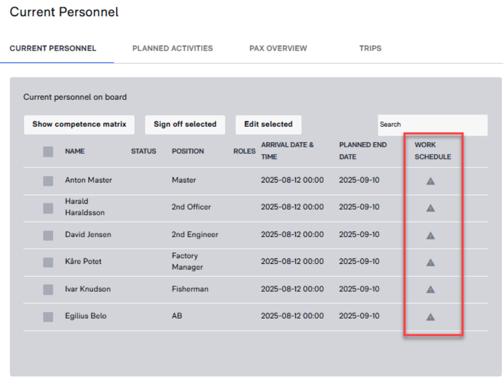Click work schedule warning icon for Egilius Belo
504x380 pixels.
click(430, 318)
